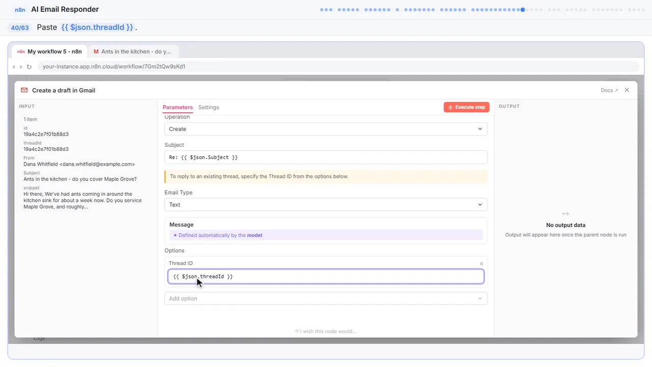Viewport: 652px width, 367px height.
Task: Click the Gmail M icon on the second browser tab
Action: click(96, 51)
